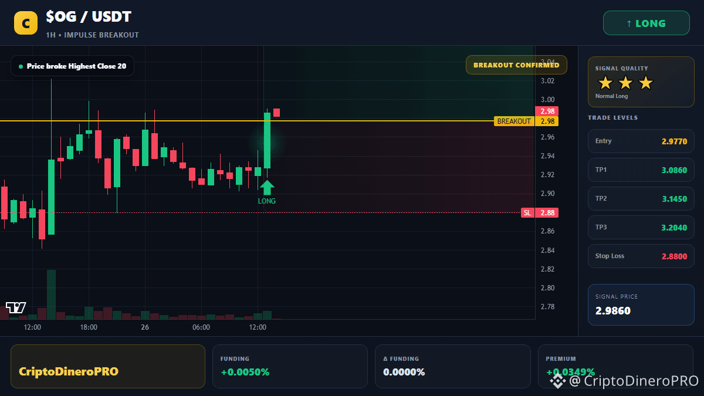Viewport: 704px width, 396px height.
Task: Click the third signal quality star
Action: [645, 83]
